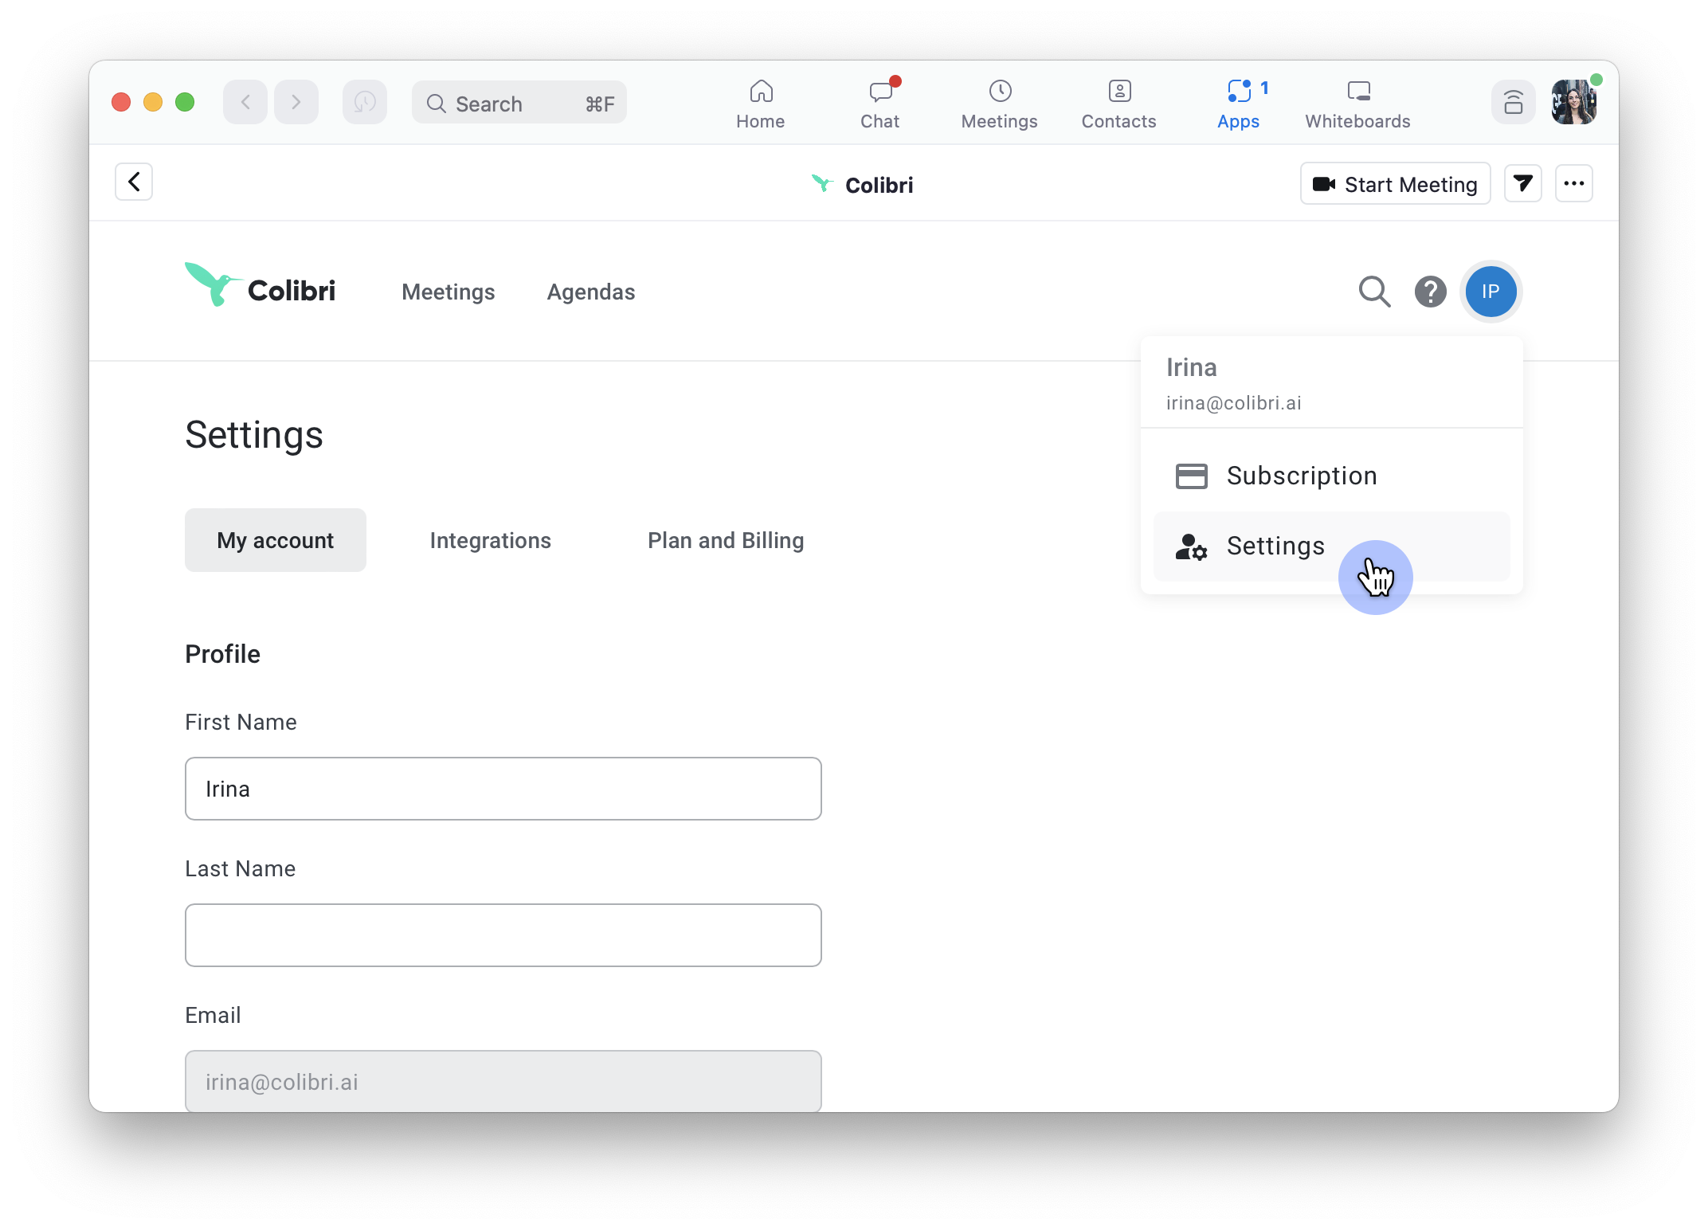Viewport: 1708px width, 1230px height.
Task: Click the Irina name in account menu
Action: (x=1192, y=367)
